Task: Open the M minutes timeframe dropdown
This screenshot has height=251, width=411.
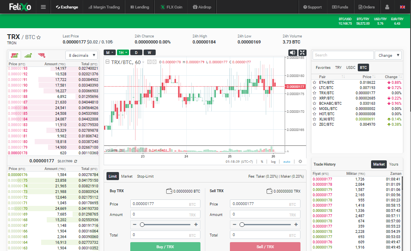Action: [110, 53]
